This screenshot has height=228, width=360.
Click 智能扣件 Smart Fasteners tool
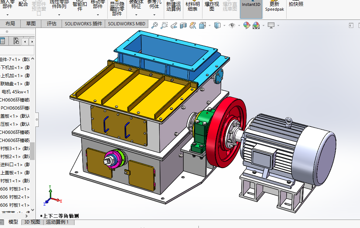pyautogui.click(x=80, y=6)
